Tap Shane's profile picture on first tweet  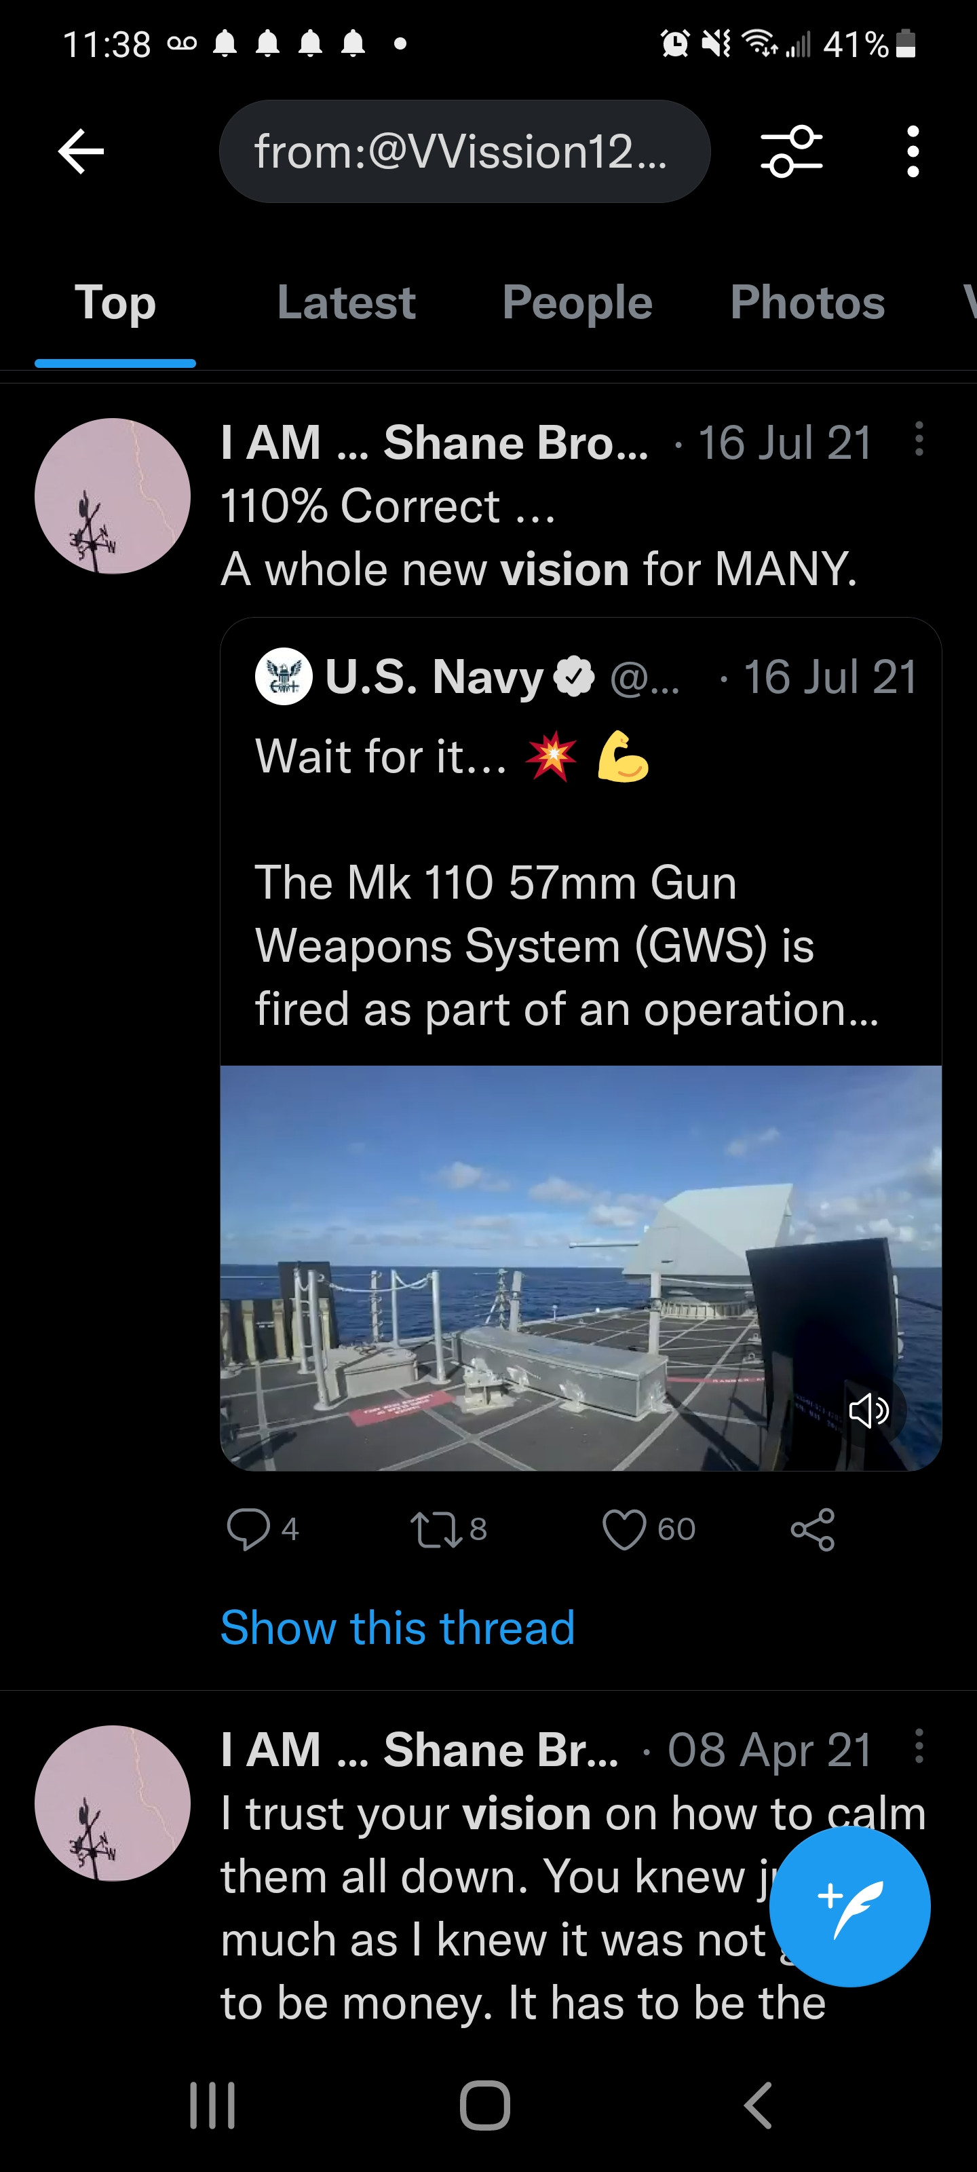tap(112, 495)
